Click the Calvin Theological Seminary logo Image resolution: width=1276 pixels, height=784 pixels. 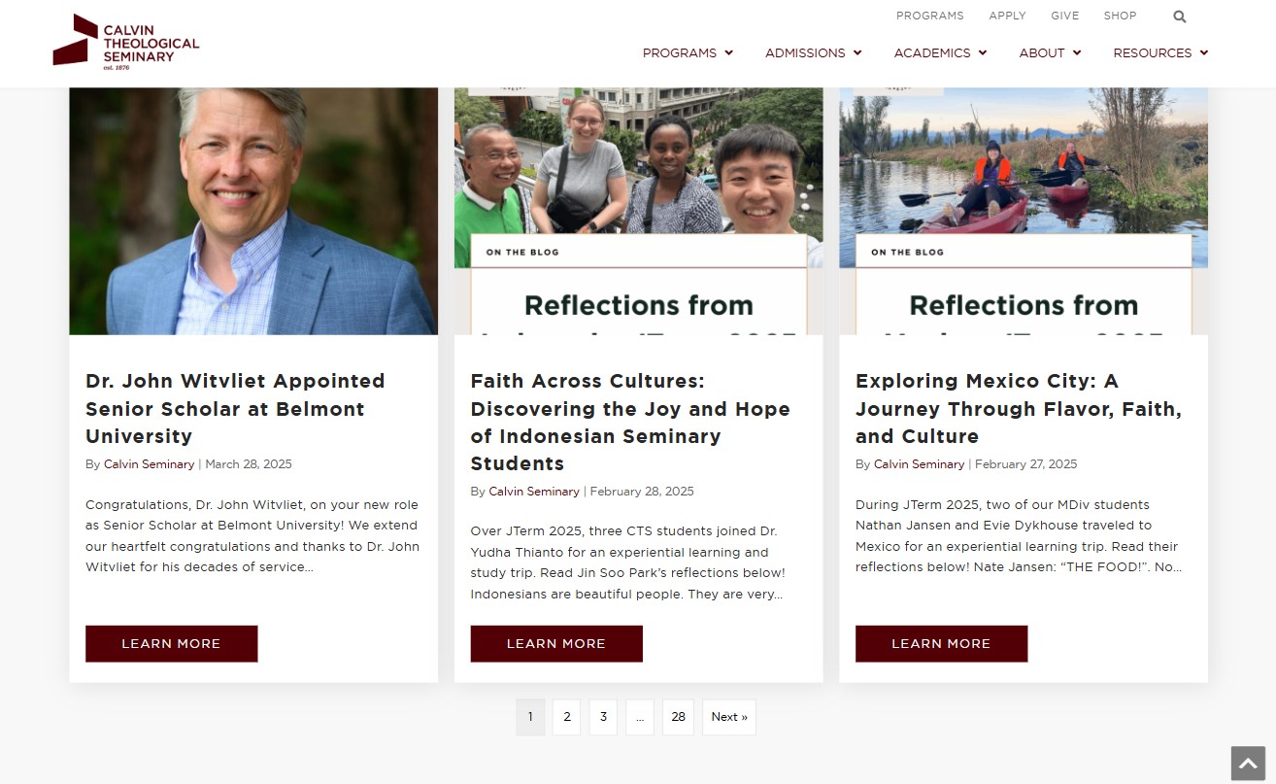tap(125, 43)
